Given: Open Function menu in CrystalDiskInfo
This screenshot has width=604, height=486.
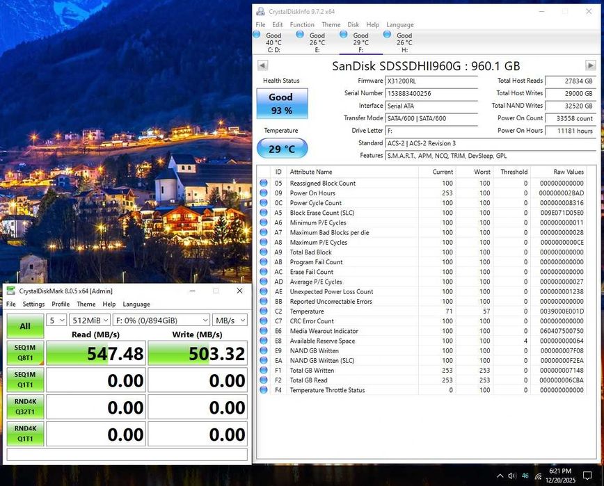Looking at the screenshot, I should tap(302, 24).
